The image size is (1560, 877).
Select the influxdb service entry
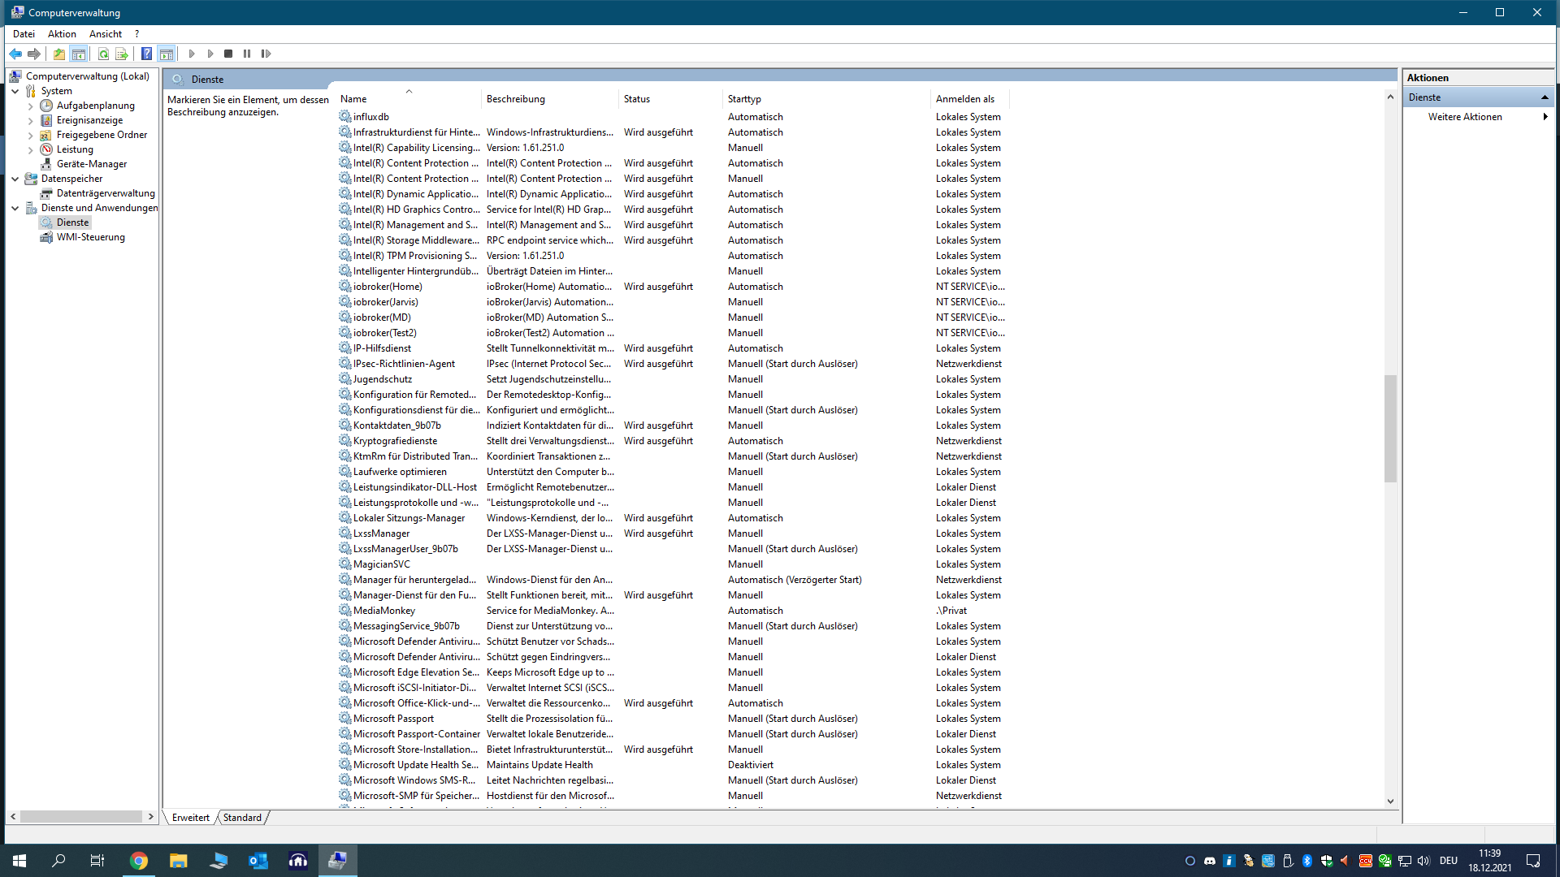(x=370, y=116)
